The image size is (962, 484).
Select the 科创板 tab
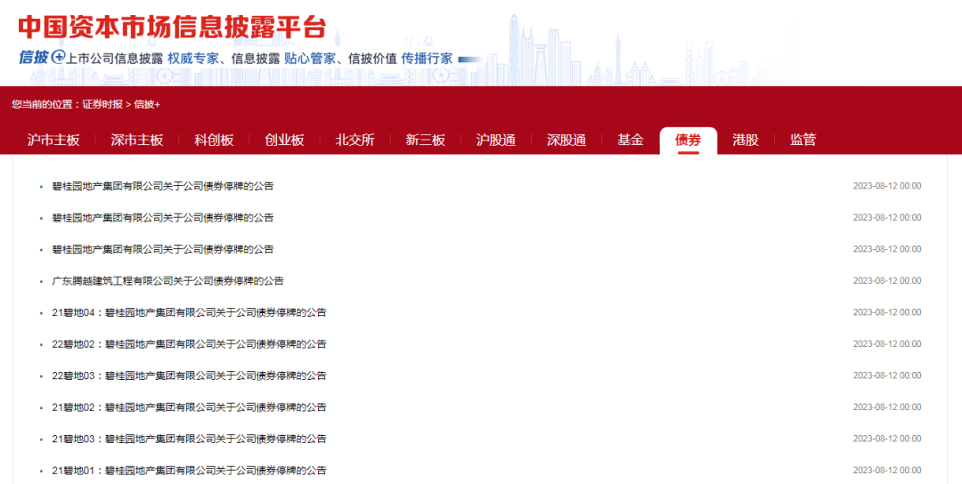tap(214, 140)
